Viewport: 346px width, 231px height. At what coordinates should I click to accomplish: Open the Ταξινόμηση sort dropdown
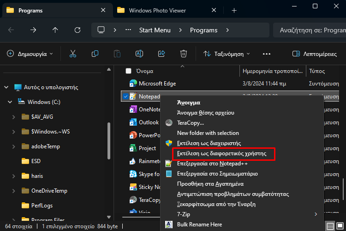tap(227, 54)
